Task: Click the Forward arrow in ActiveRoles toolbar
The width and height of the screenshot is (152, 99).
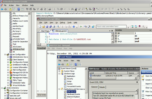Action: pos(6,9)
